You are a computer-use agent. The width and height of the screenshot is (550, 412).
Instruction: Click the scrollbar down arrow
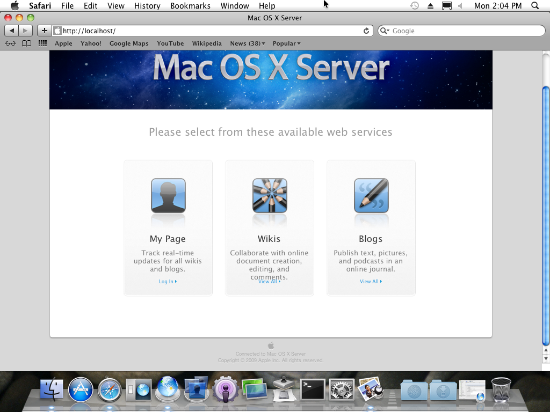click(x=546, y=359)
